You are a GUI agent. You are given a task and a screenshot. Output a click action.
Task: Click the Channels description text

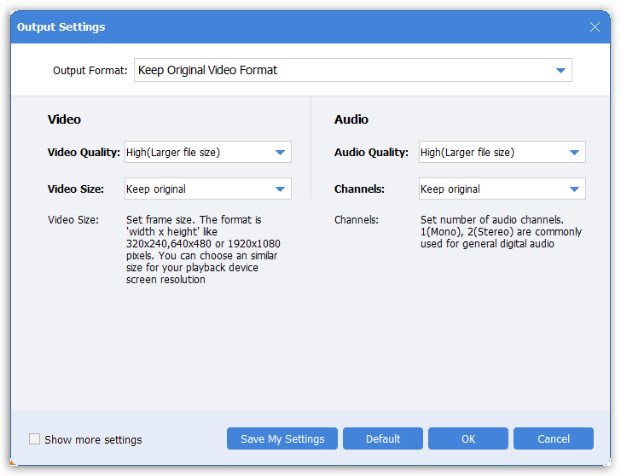[501, 232]
